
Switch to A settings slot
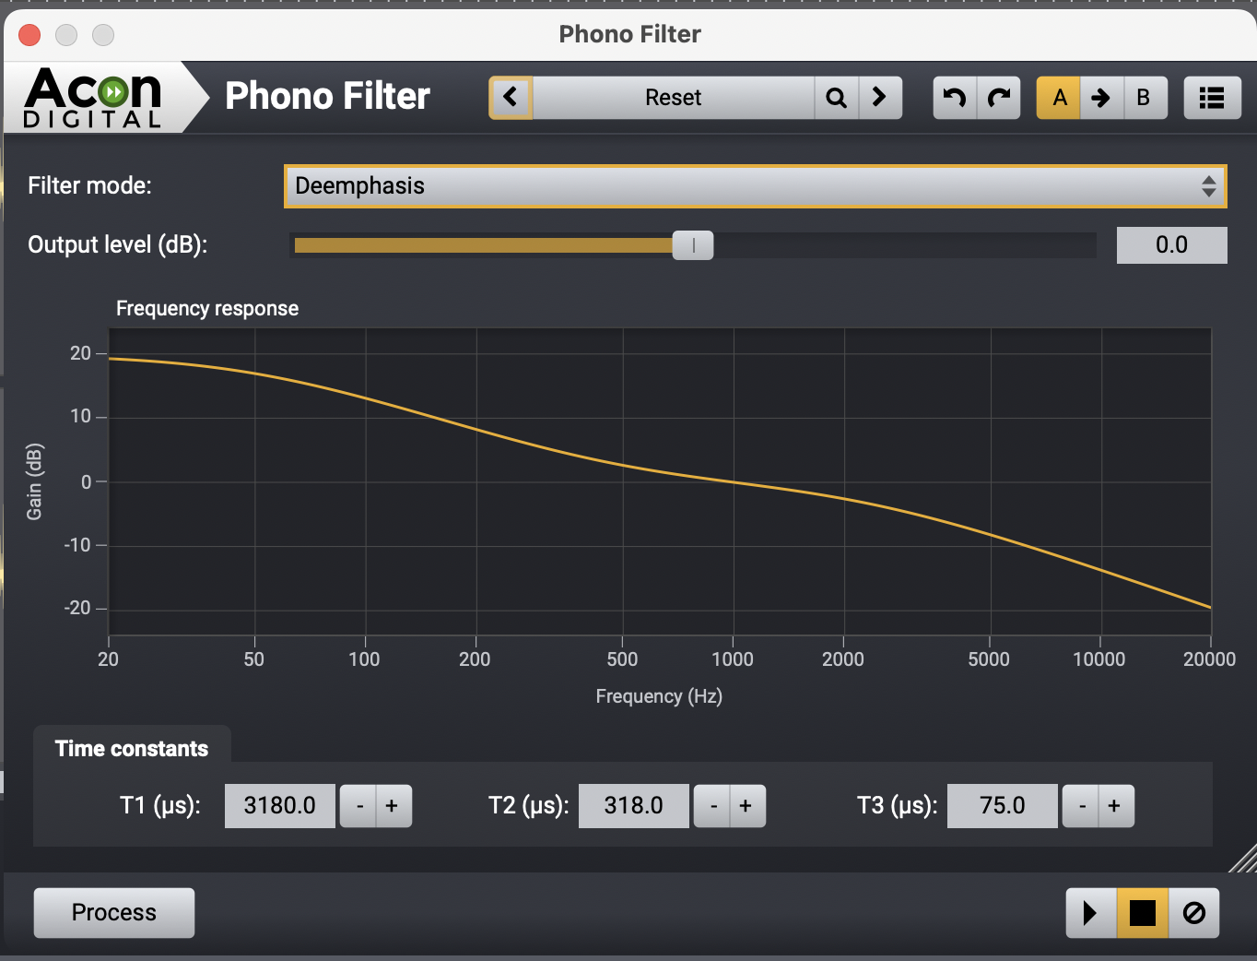1059,98
